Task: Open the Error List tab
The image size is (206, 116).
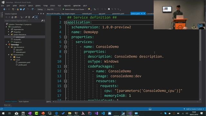Action: pos(7,105)
